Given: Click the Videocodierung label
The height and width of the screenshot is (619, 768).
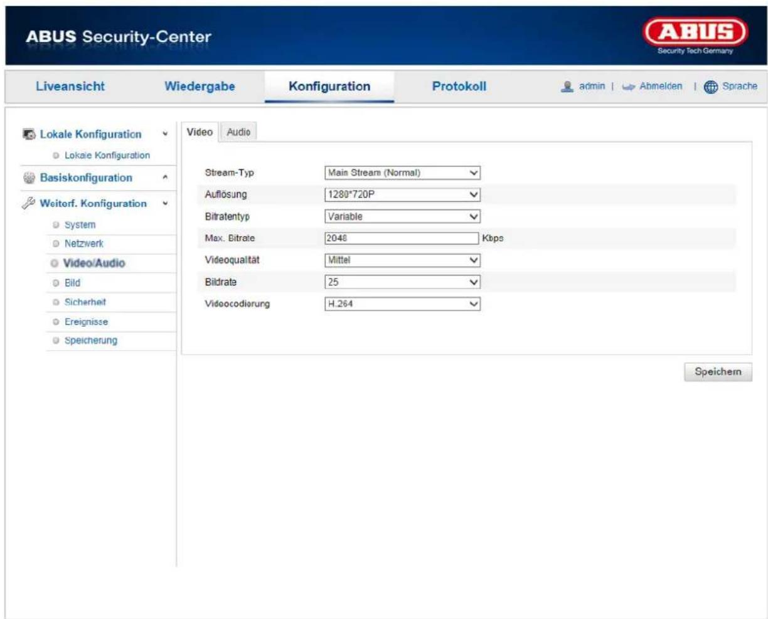Looking at the screenshot, I should pos(237,304).
